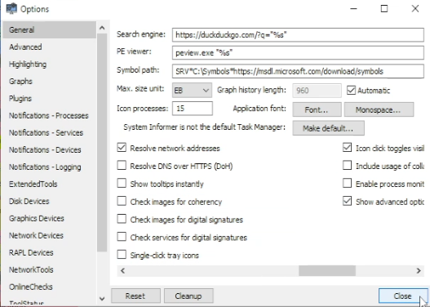The height and width of the screenshot is (307, 430).
Task: Maximize the Options window
Action: tap(384, 9)
